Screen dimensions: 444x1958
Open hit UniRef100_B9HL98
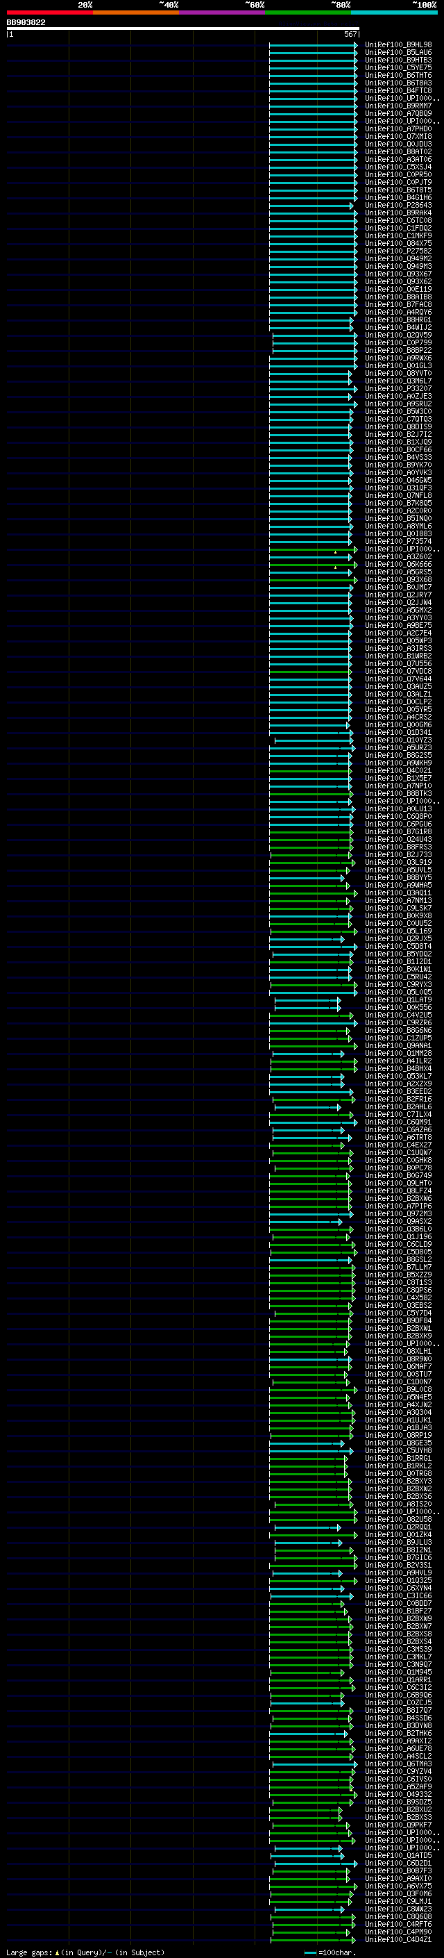[398, 45]
